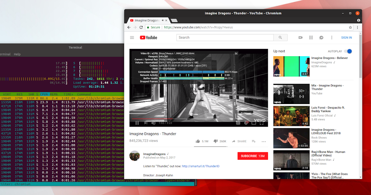371x195 pixels.
Task: Open the Chromium profile avatar icon
Action: [x=359, y=20]
